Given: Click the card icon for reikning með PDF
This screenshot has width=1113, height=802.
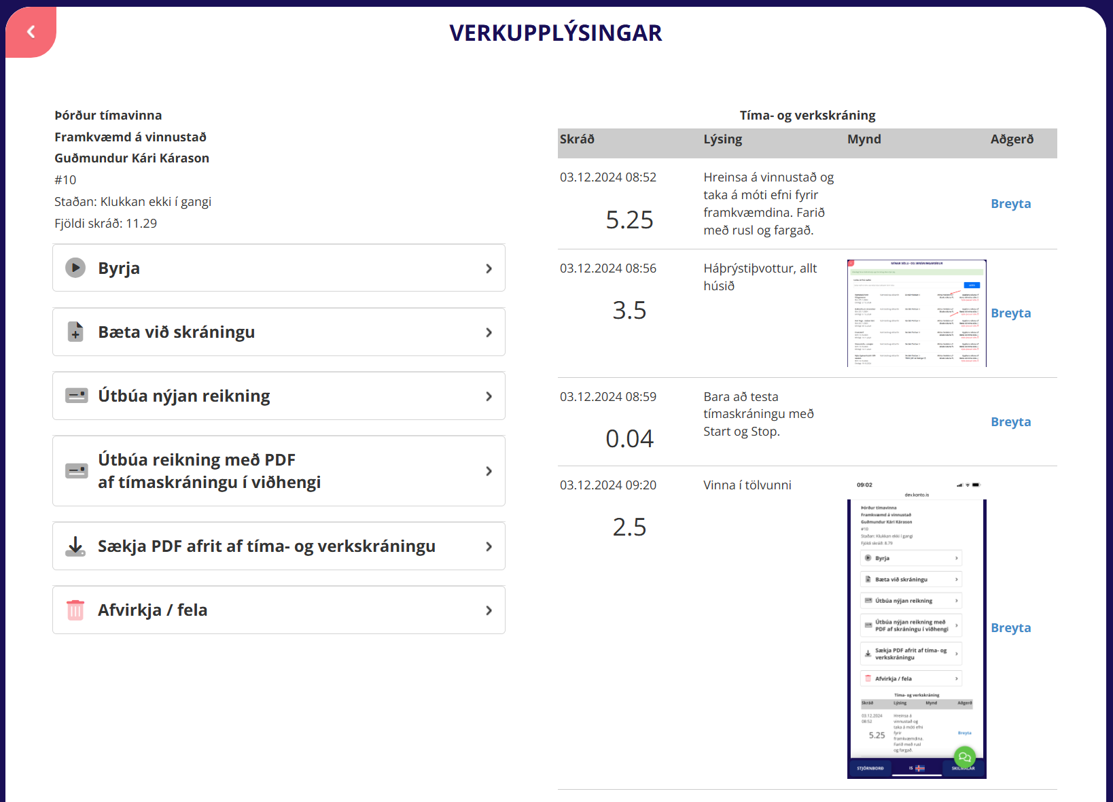Looking at the screenshot, I should (x=76, y=470).
